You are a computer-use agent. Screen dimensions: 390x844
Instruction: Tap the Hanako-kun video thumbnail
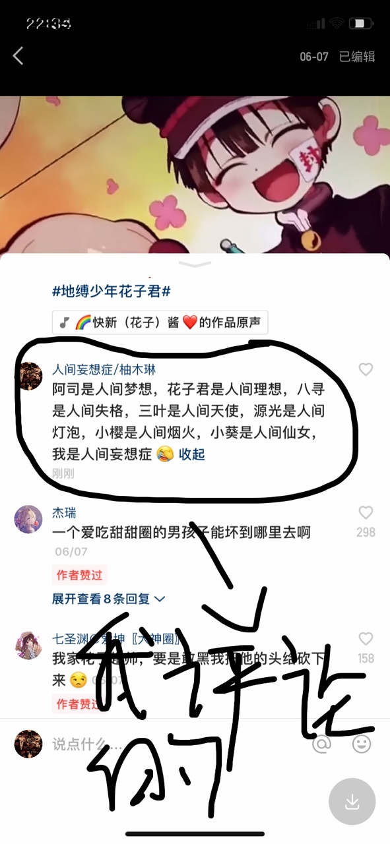195,175
